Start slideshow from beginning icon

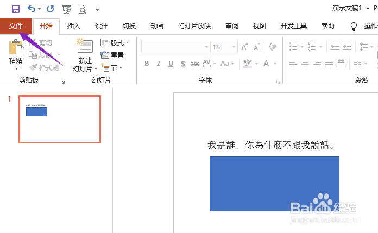(x=66, y=9)
